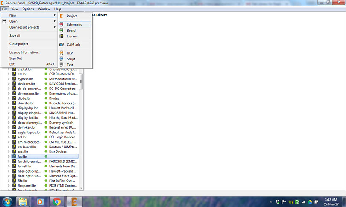Toggle green in-use dot for davicom.lbr
The width and height of the screenshot is (346, 207).
click(46, 84)
